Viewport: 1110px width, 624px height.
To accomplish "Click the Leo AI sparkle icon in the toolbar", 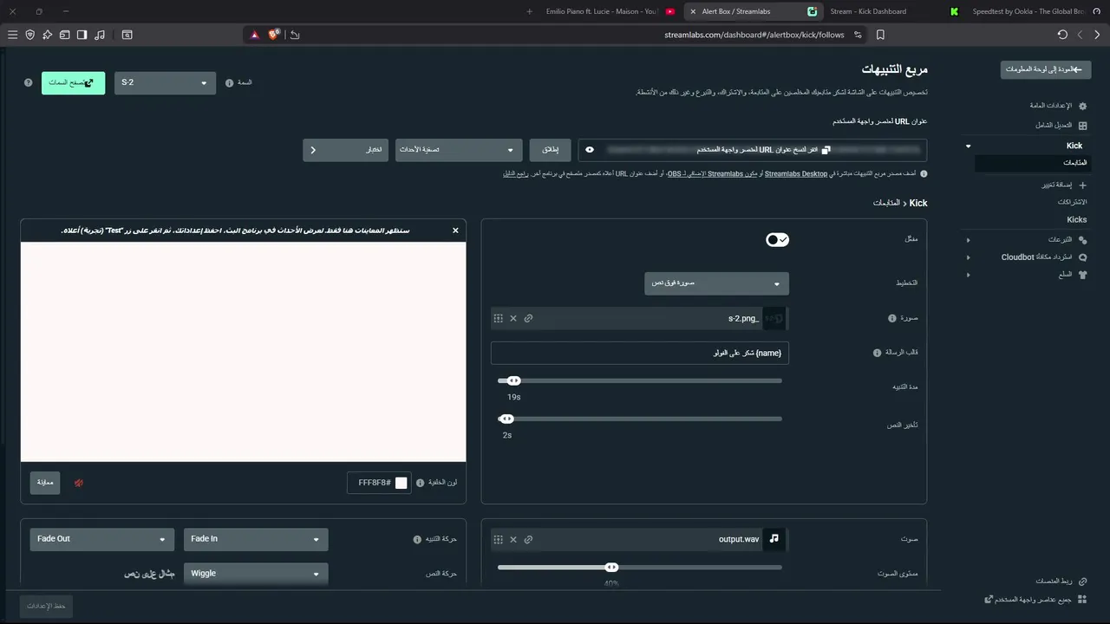I will 48,35.
